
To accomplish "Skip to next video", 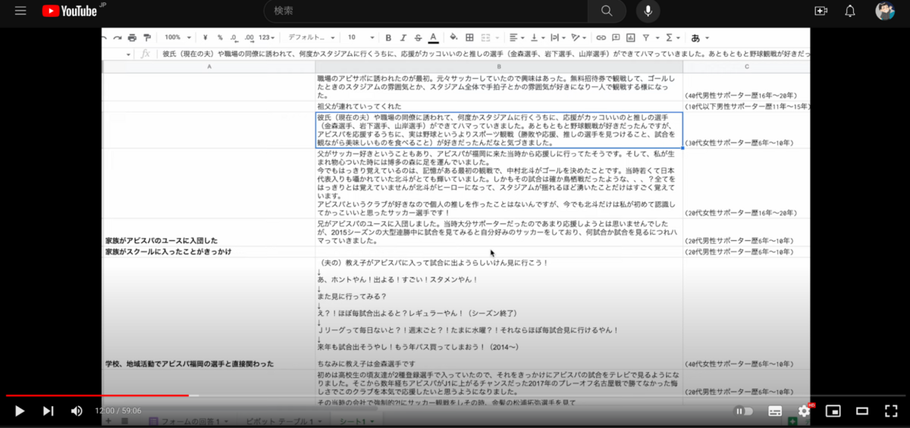I will [49, 411].
